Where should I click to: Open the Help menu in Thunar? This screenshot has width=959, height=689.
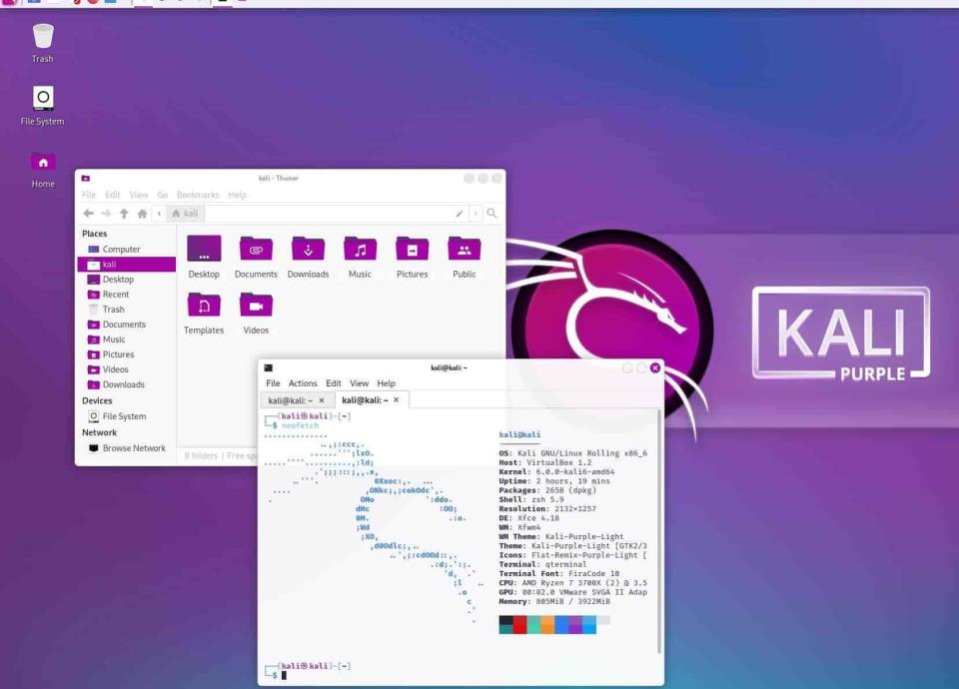[x=238, y=195]
